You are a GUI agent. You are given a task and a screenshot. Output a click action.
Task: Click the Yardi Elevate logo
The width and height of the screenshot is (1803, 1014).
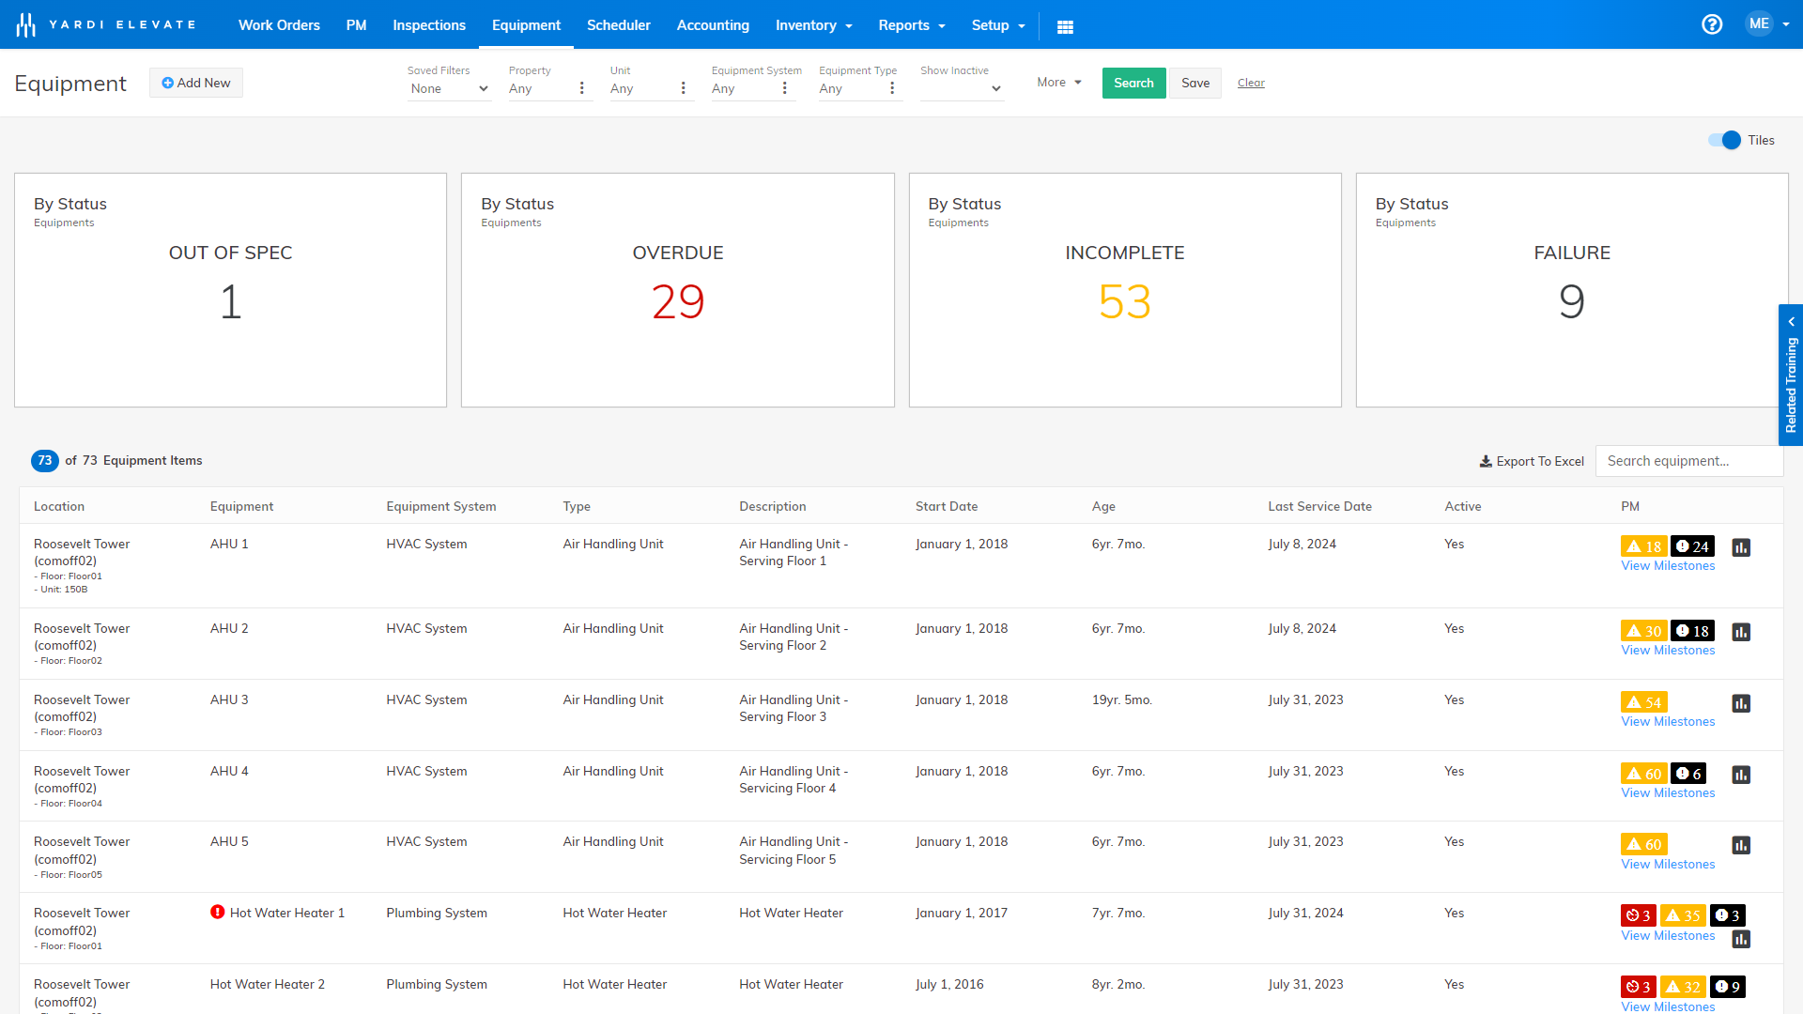105,23
